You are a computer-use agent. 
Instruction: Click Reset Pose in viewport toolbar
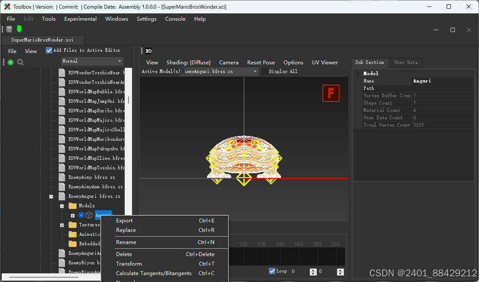click(x=261, y=62)
